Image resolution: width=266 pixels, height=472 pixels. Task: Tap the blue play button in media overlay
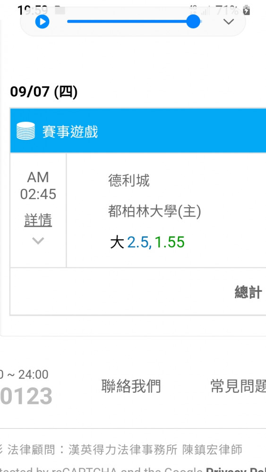42,22
